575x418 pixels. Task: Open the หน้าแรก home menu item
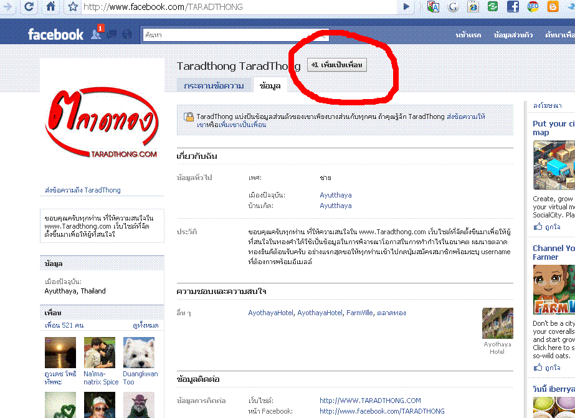(x=468, y=35)
